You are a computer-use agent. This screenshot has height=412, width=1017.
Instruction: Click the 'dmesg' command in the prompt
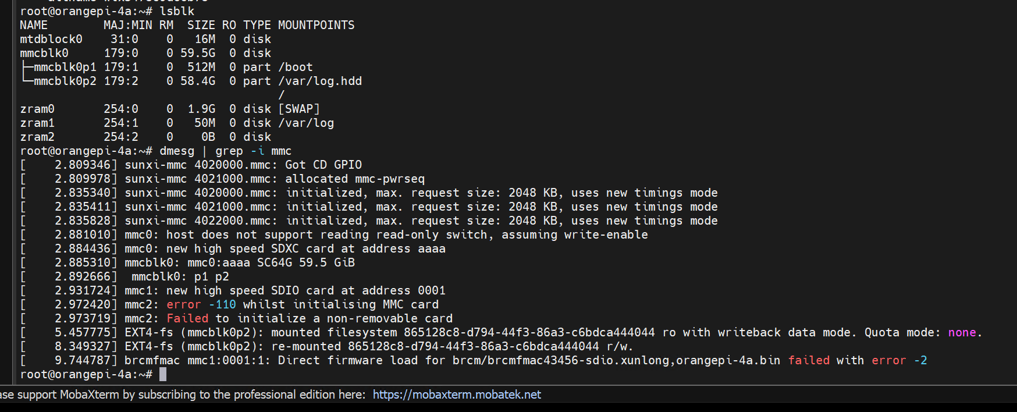pos(177,151)
